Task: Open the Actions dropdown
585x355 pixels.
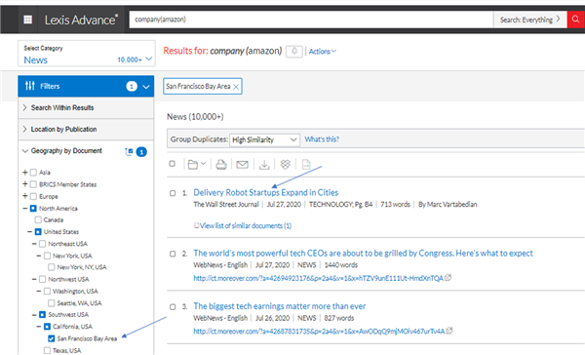Action: [x=323, y=52]
